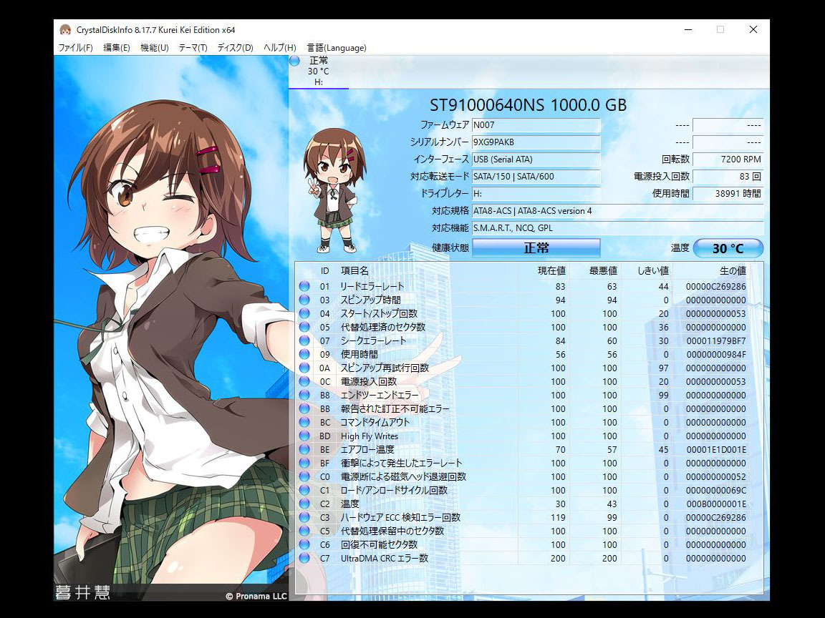
Task: Click status circle for ID 0A row
Action: tap(304, 368)
